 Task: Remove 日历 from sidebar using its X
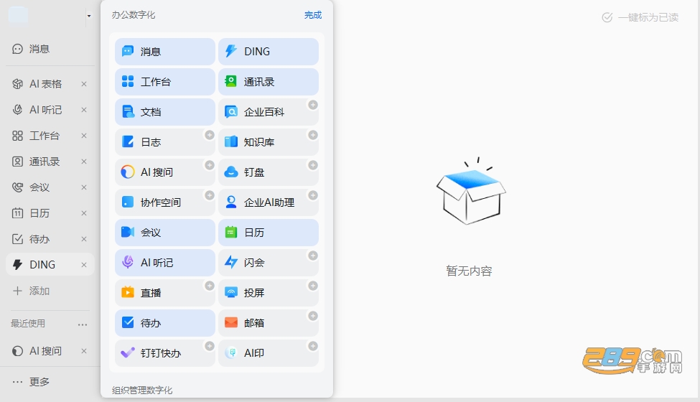click(84, 213)
